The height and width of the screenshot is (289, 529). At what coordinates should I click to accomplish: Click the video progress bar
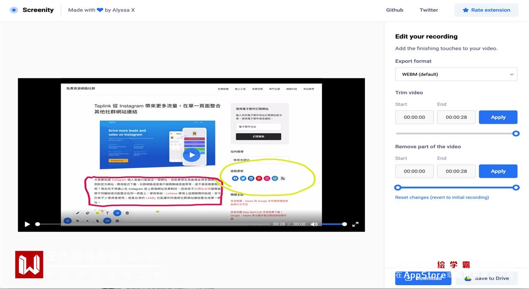pos(152,224)
